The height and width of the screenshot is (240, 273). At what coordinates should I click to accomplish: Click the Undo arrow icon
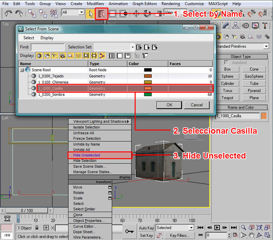click(x=8, y=13)
